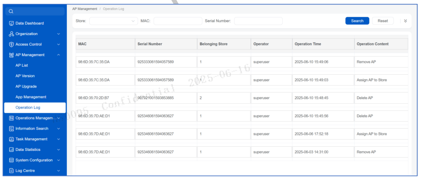Click the Data Dashboard monitor icon

click(11, 23)
